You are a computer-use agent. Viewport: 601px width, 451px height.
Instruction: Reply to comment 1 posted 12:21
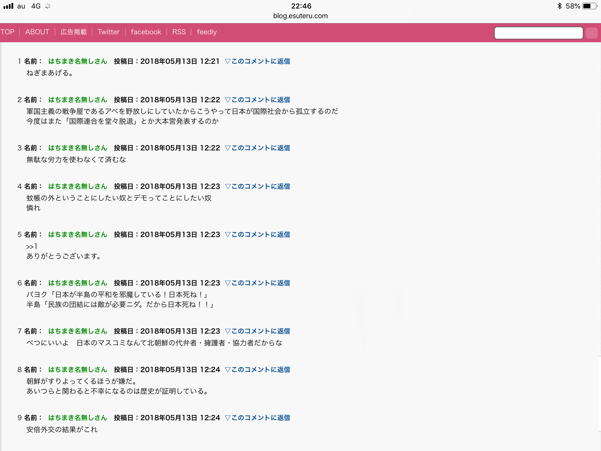[x=258, y=61]
